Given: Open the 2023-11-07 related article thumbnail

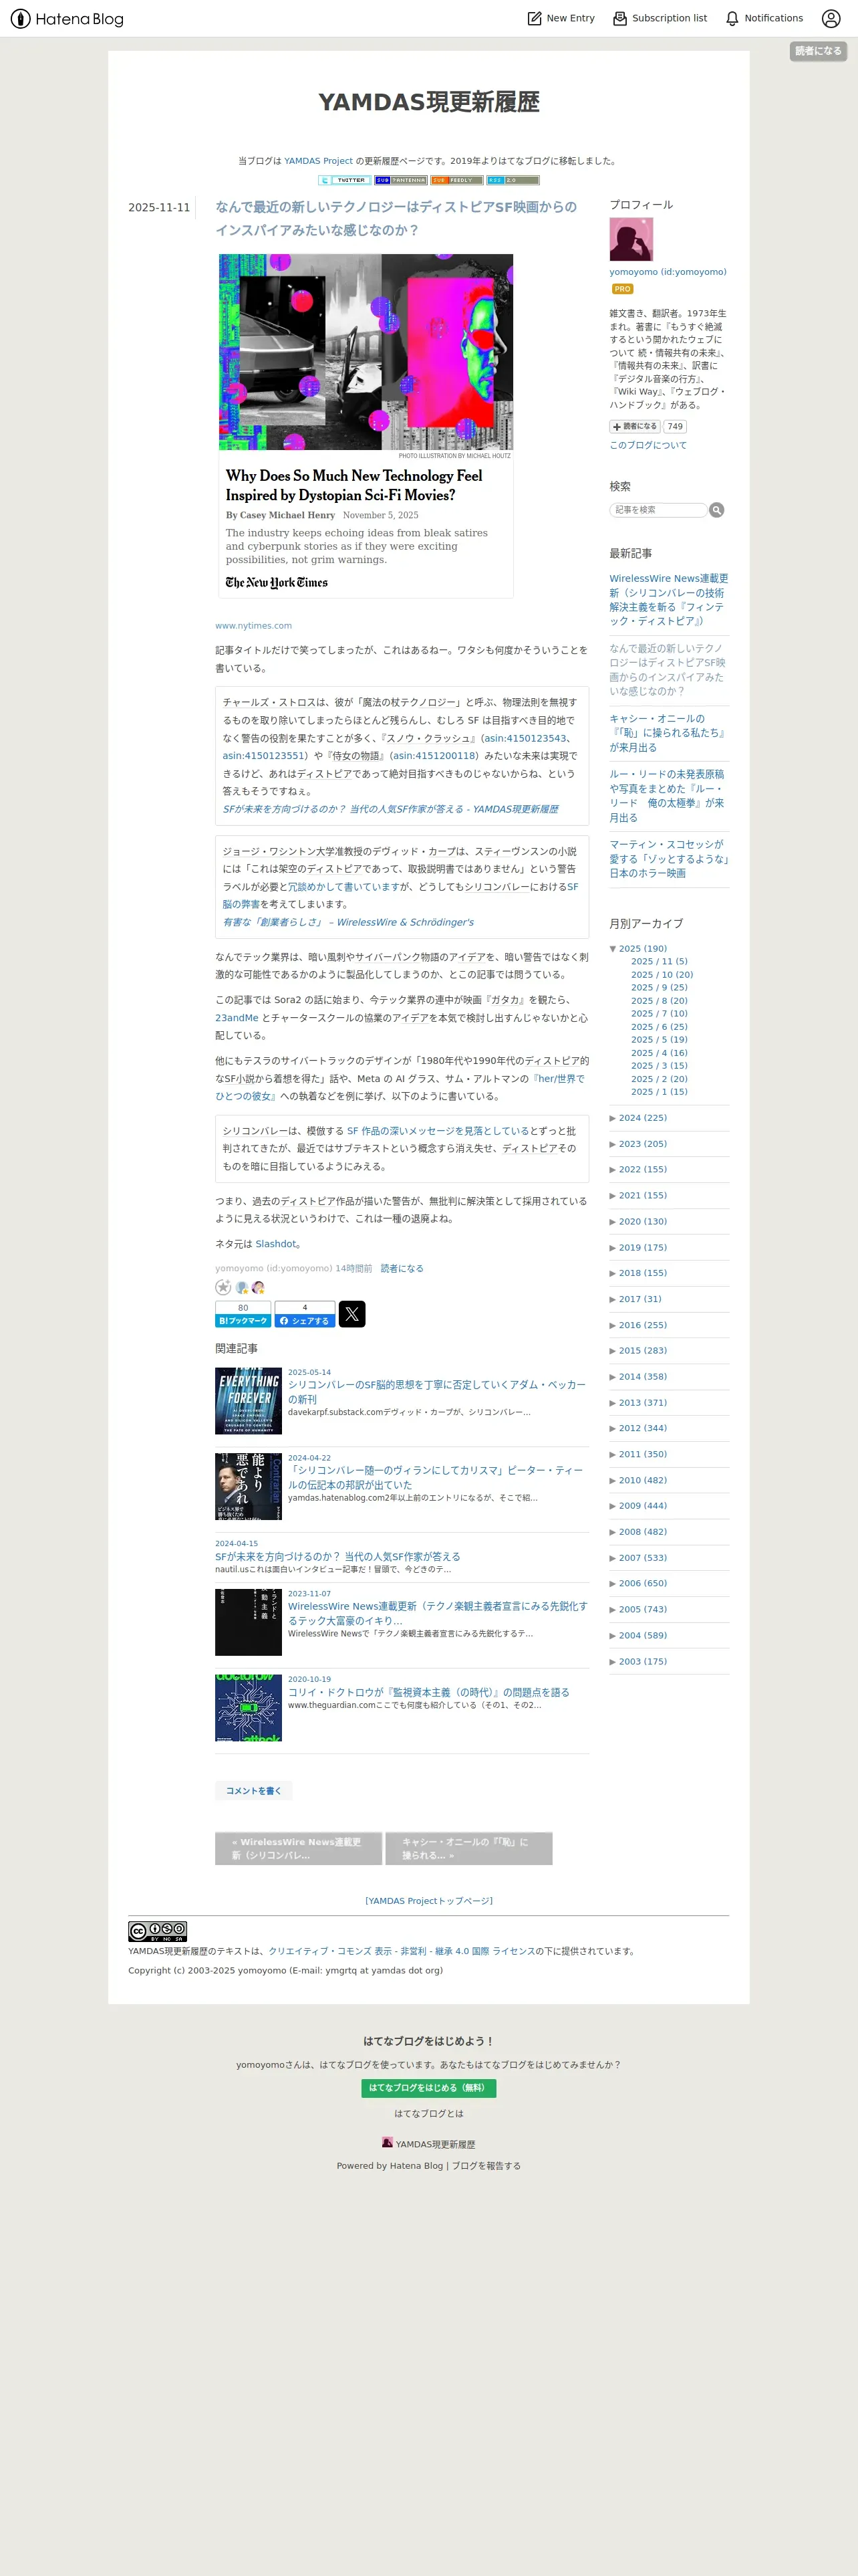Looking at the screenshot, I should point(249,1622).
